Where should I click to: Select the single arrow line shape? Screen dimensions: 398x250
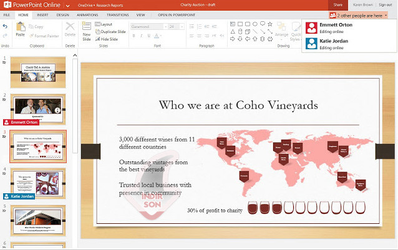263,31
